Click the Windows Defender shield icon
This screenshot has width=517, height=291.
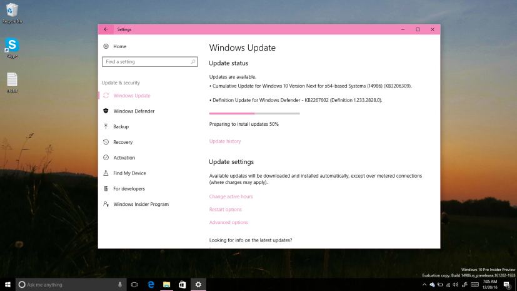click(106, 111)
